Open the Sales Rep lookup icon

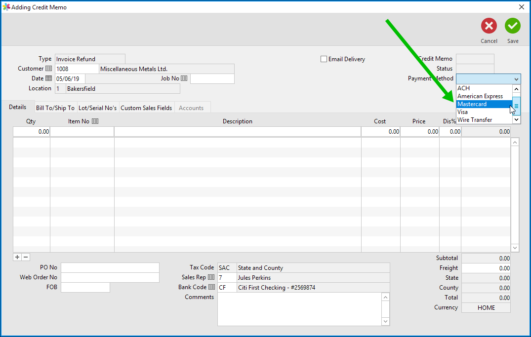(211, 277)
